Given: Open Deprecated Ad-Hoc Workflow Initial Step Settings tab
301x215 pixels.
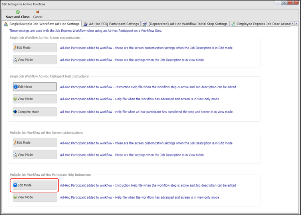Looking at the screenshot, I should pyautogui.click(x=185, y=24).
